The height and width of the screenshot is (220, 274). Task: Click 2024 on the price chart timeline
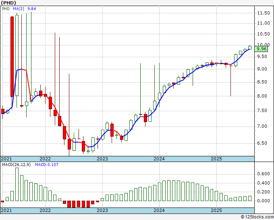(x=159, y=159)
